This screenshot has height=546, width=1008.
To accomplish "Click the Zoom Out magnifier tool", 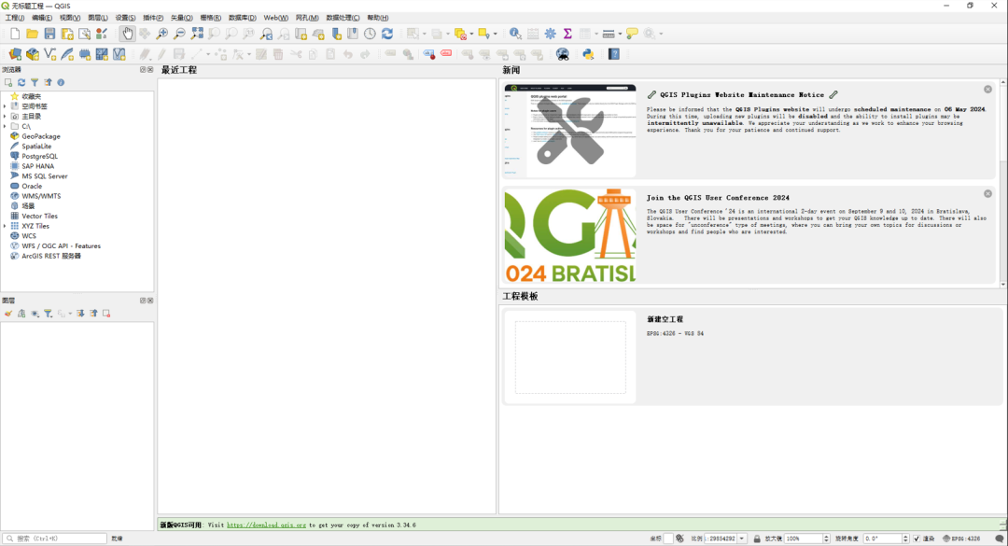I will [x=179, y=34].
